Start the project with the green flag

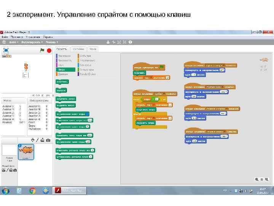42,50
